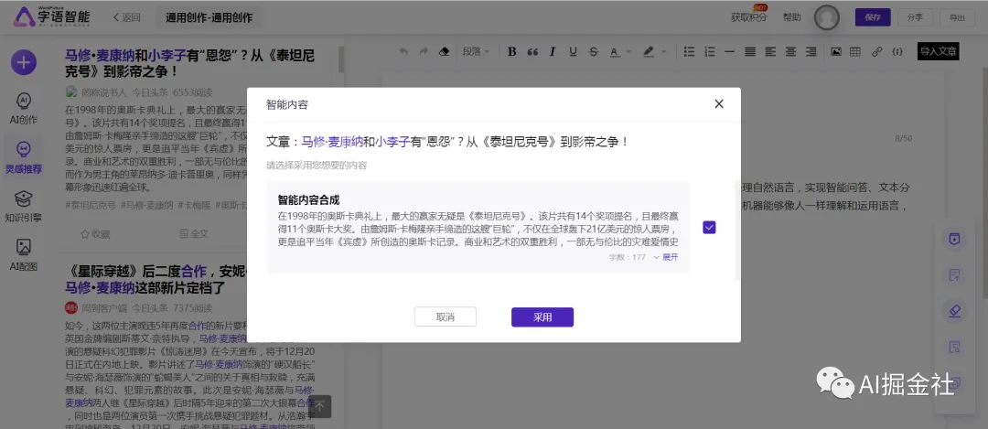Apply the font color
The width and height of the screenshot is (988, 429).
point(613,51)
